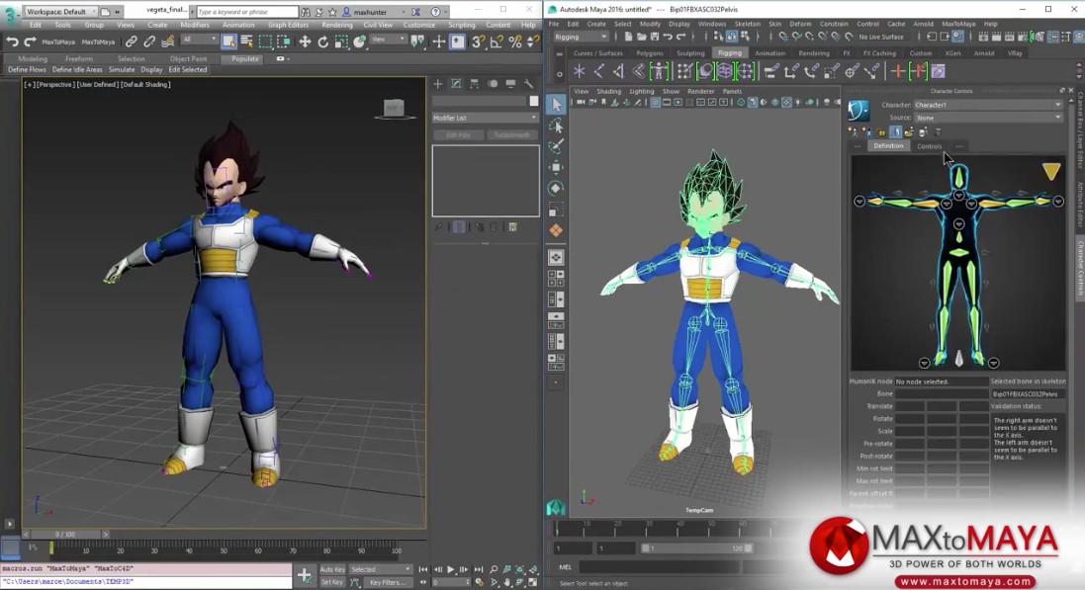Select the MaxToMaya icon in Max toolbar
Viewport: 1085px width, 590px height.
tap(59, 42)
